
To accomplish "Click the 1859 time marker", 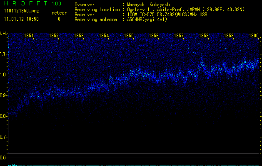I will [x=229, y=36].
